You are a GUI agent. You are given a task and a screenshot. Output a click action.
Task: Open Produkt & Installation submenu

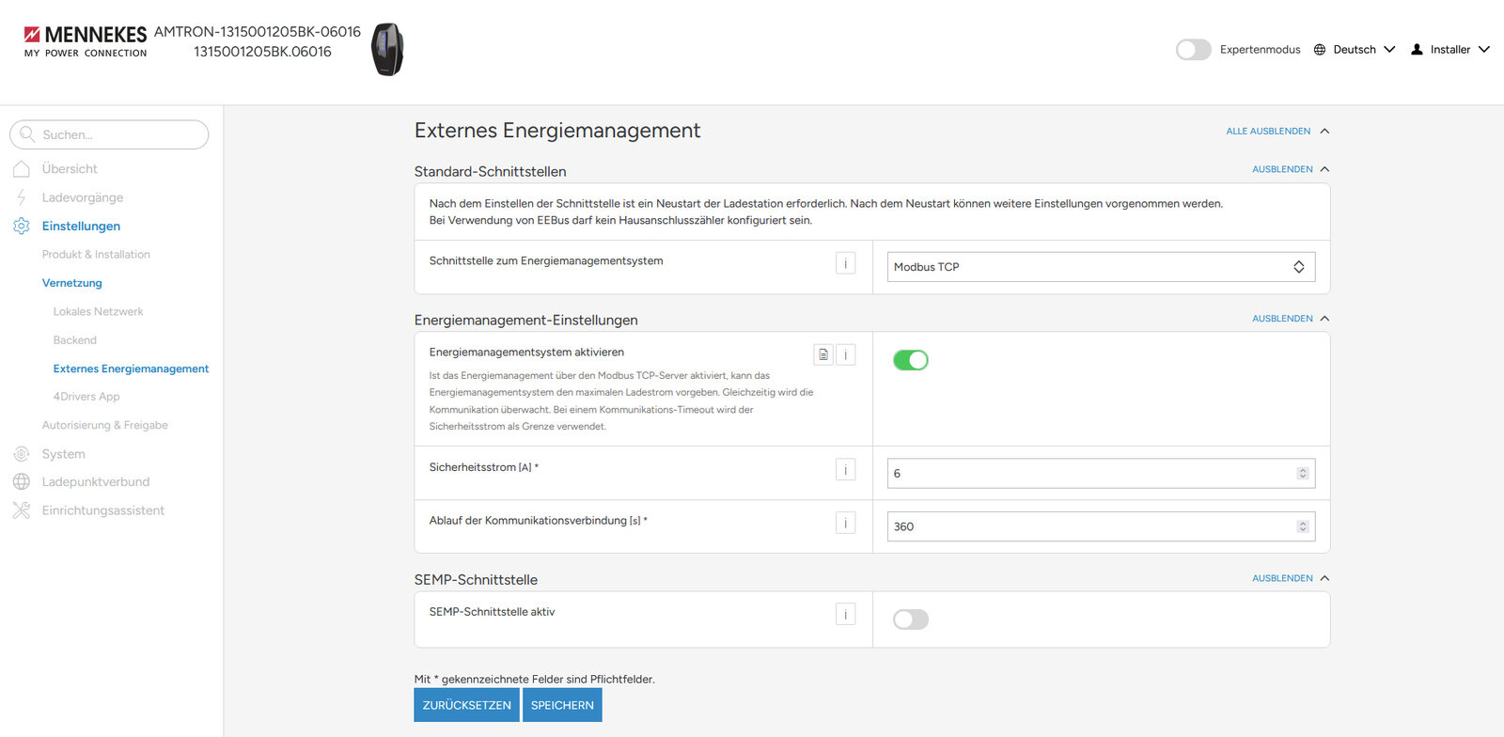click(x=96, y=255)
